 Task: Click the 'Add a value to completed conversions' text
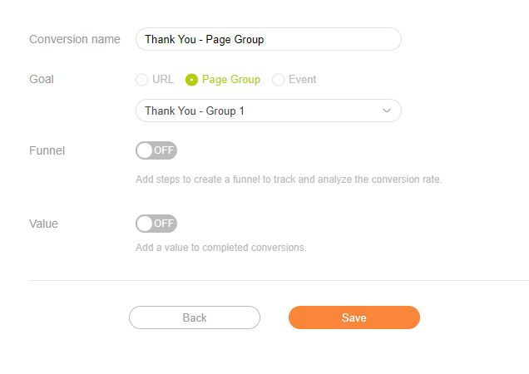(x=220, y=248)
